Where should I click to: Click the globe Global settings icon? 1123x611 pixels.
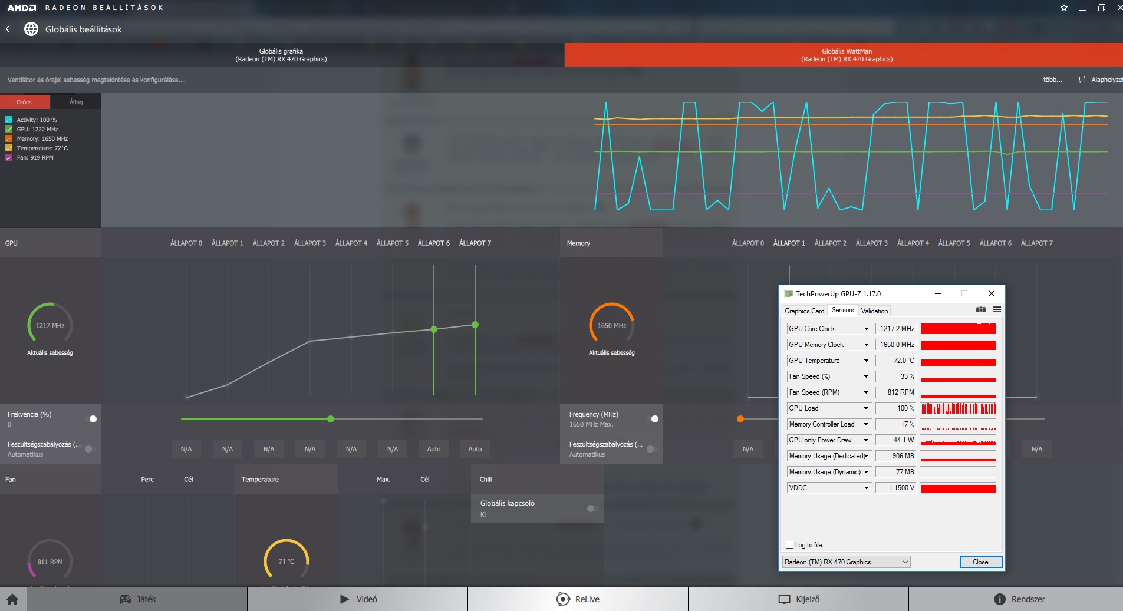[31, 29]
